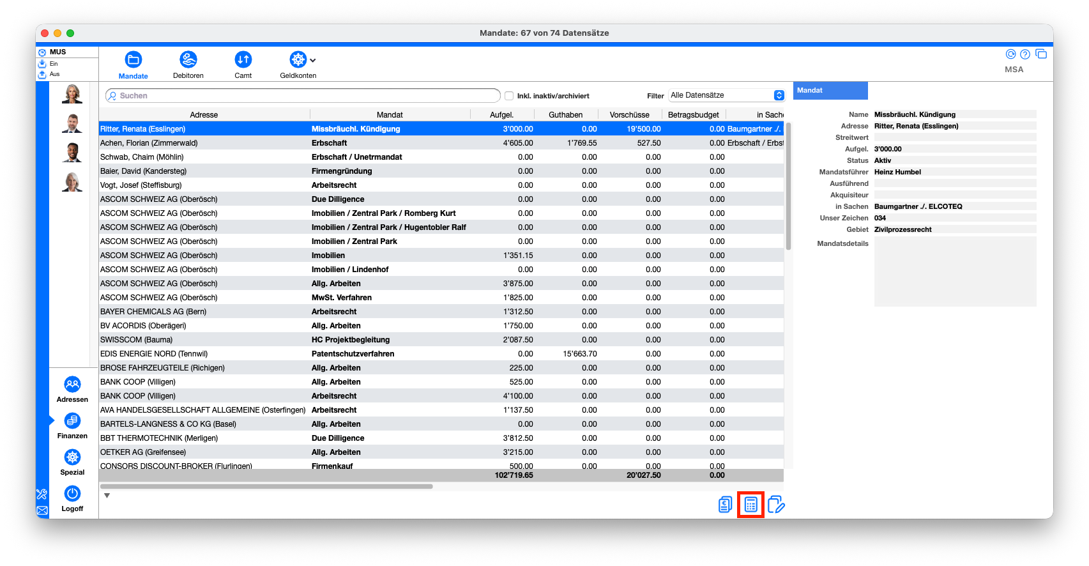Expand the Geldkonten dropdown arrow
Image resolution: width=1089 pixels, height=566 pixels.
click(x=313, y=61)
